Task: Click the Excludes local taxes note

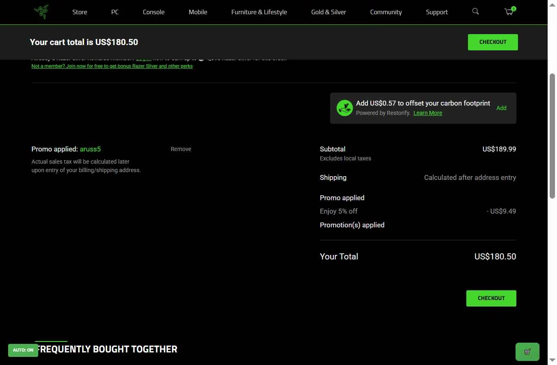Action: [346, 158]
